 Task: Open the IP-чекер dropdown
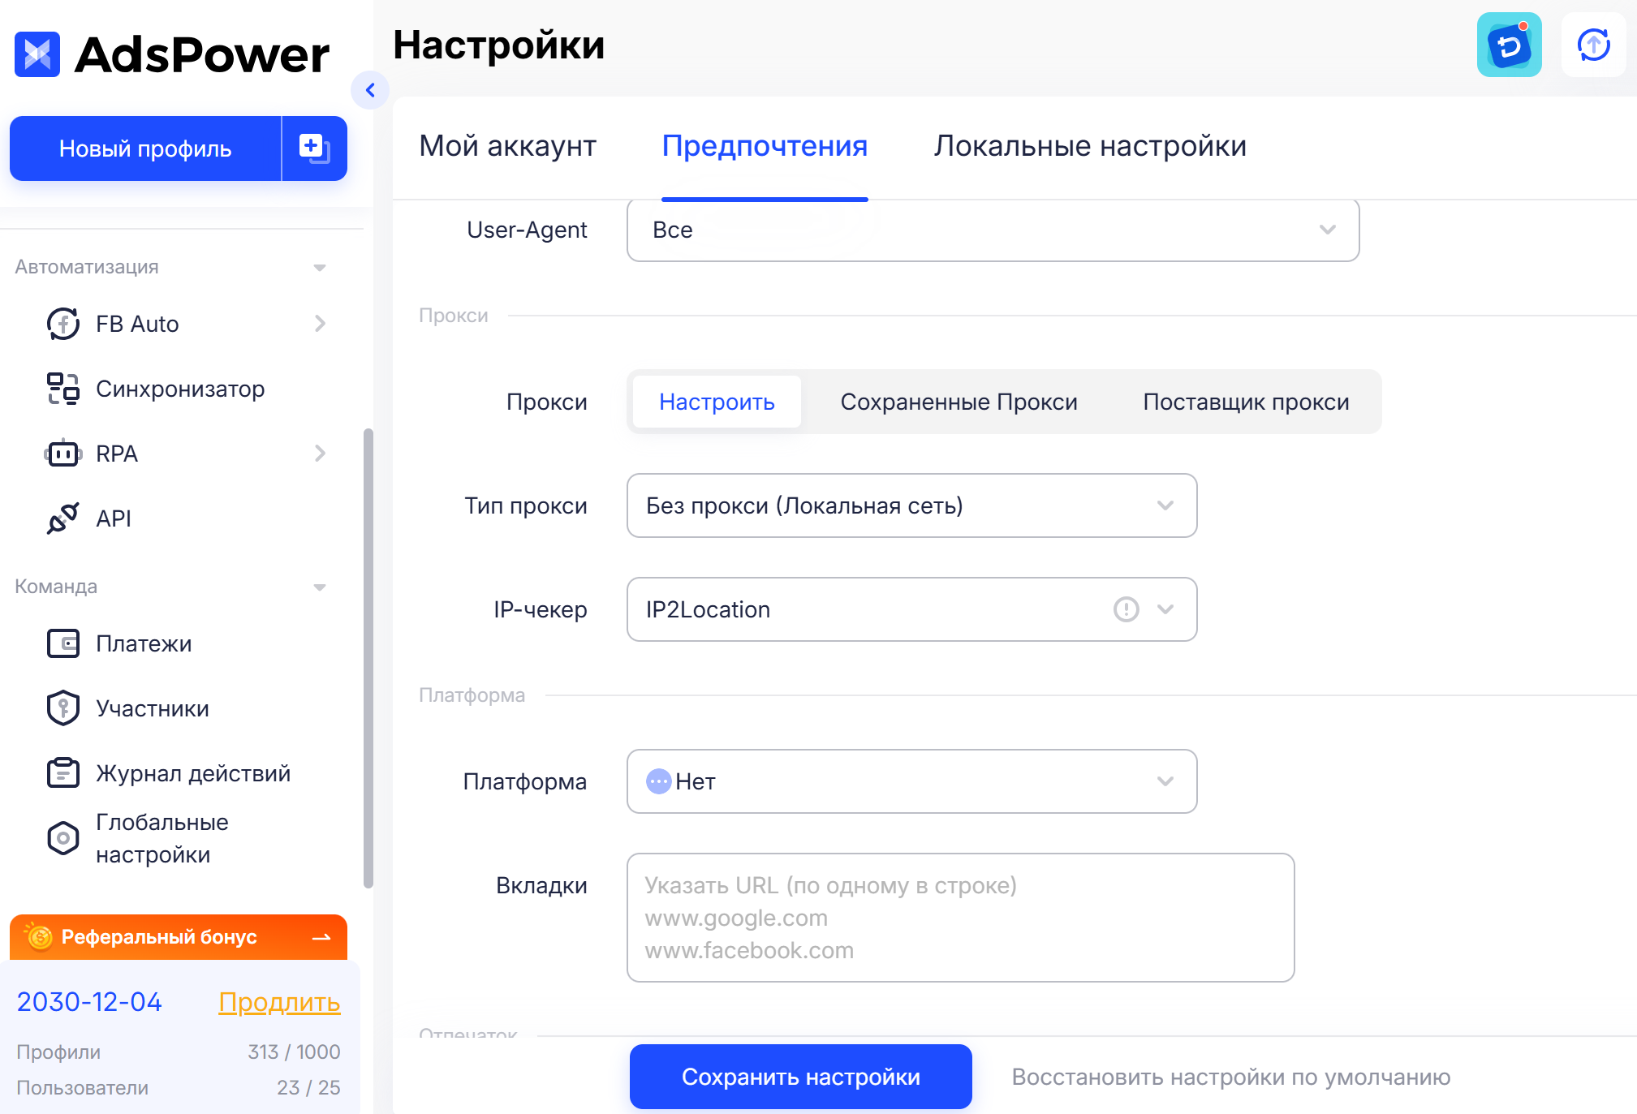tap(911, 609)
